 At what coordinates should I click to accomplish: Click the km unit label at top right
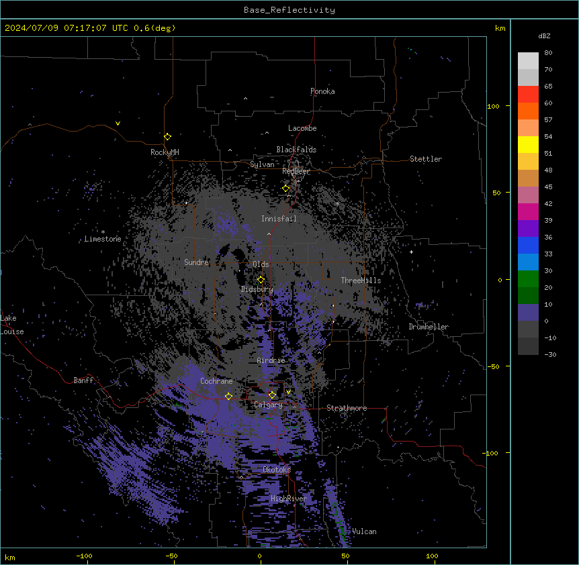[x=500, y=28]
